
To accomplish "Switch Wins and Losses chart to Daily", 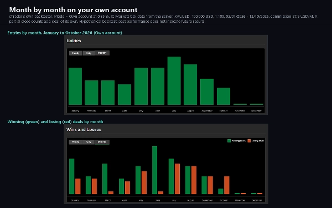I will [x=89, y=142].
